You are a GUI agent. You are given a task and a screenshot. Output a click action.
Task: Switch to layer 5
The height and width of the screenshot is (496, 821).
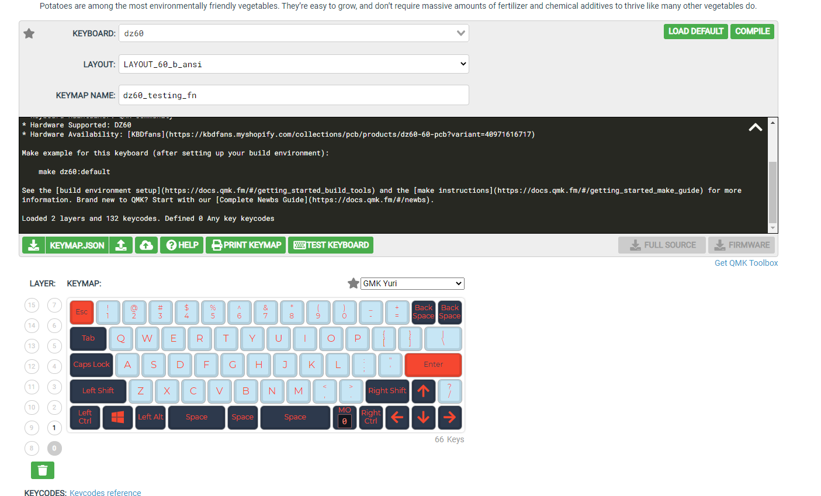click(x=54, y=346)
